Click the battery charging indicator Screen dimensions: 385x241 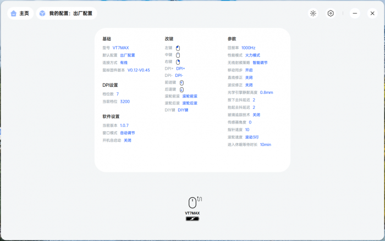[x=193, y=218]
